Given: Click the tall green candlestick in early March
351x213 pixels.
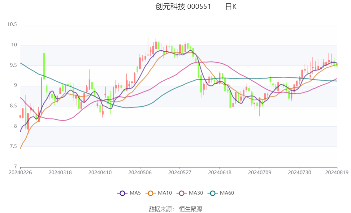Looking at the screenshot, I should point(44,66).
